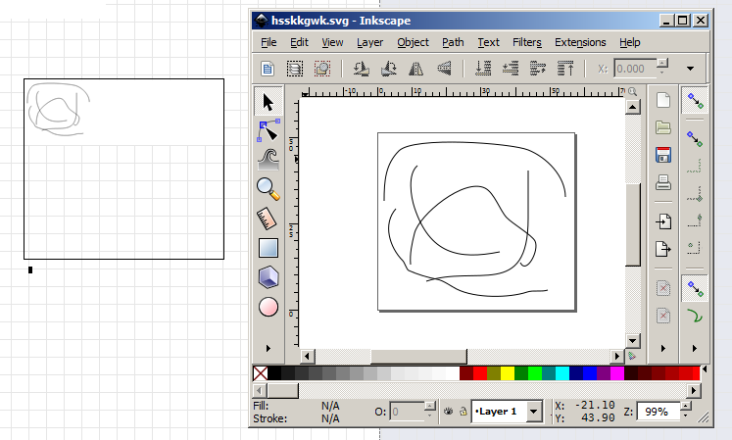Pick the Ellipse circle tool
The width and height of the screenshot is (732, 440).
(x=268, y=307)
